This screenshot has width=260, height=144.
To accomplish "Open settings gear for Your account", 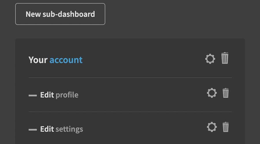I will tap(210, 59).
